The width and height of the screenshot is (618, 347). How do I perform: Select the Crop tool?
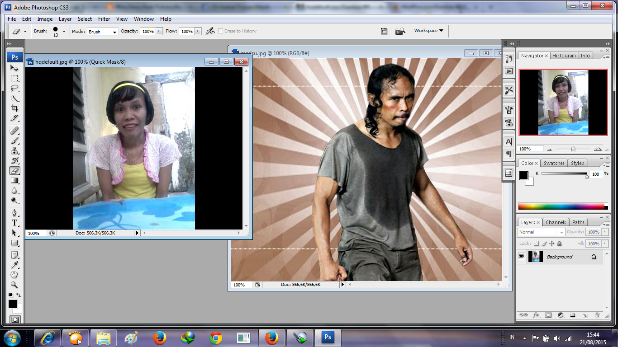14,108
